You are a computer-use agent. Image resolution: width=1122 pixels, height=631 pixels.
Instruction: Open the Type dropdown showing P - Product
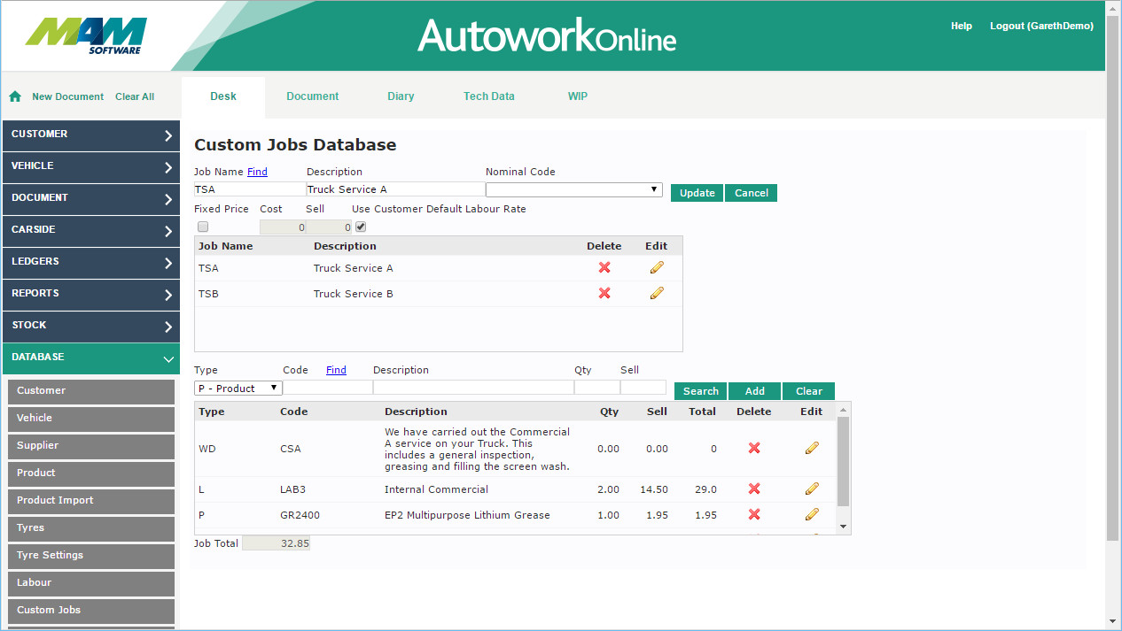pyautogui.click(x=238, y=388)
